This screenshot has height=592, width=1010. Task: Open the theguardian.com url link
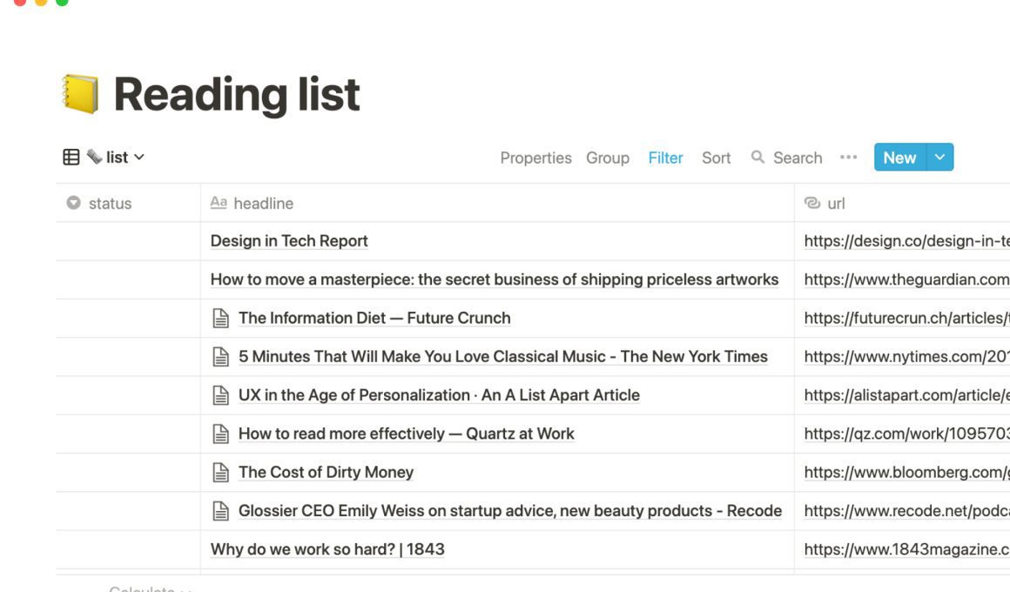coord(906,279)
